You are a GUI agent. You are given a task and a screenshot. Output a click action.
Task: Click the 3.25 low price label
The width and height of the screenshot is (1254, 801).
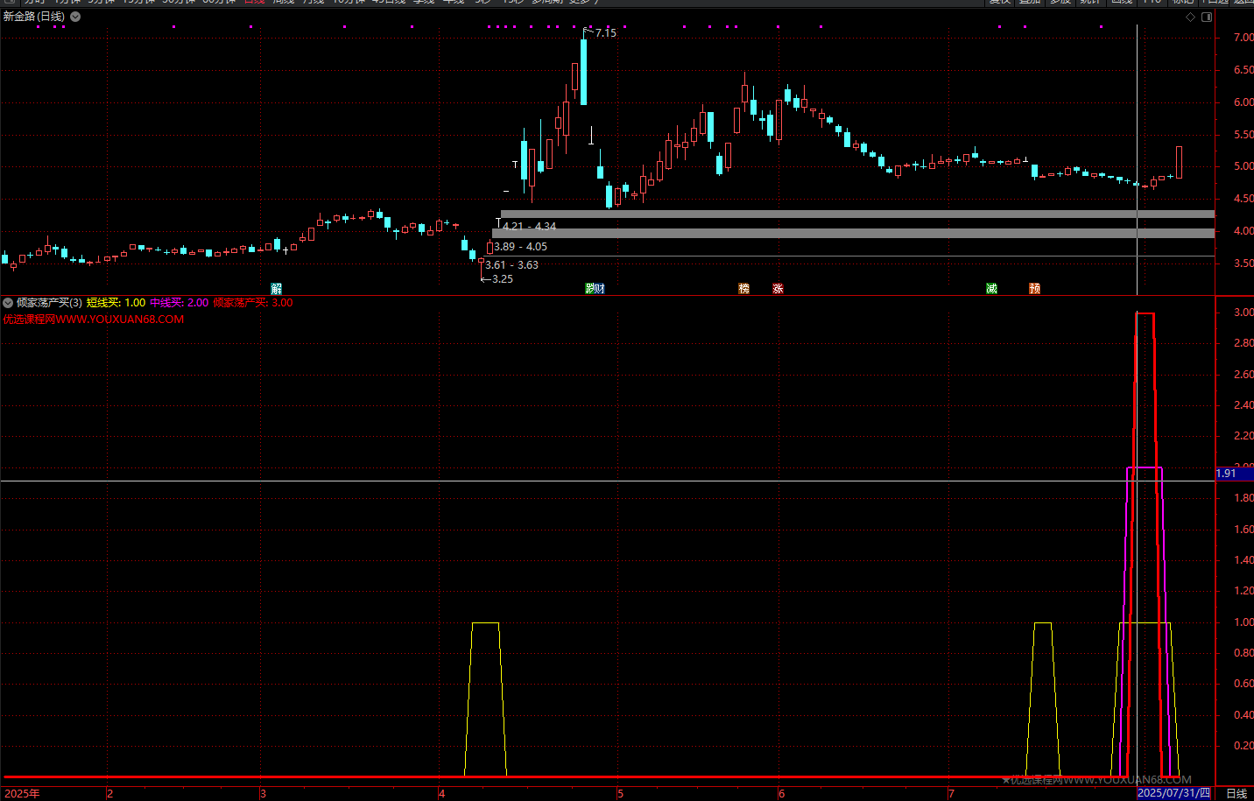pos(502,279)
